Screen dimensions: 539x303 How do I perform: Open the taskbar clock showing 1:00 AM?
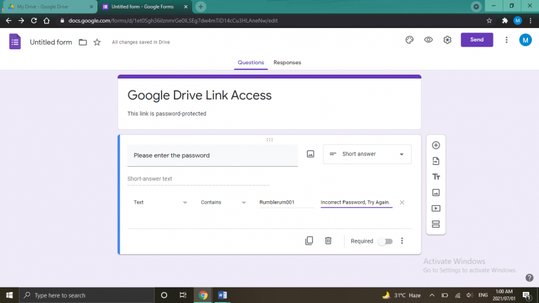pyautogui.click(x=504, y=295)
